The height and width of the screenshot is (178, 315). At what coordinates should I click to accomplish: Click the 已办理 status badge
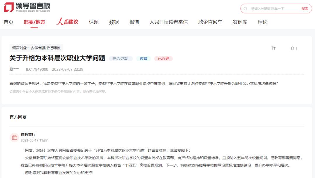[x=163, y=58]
